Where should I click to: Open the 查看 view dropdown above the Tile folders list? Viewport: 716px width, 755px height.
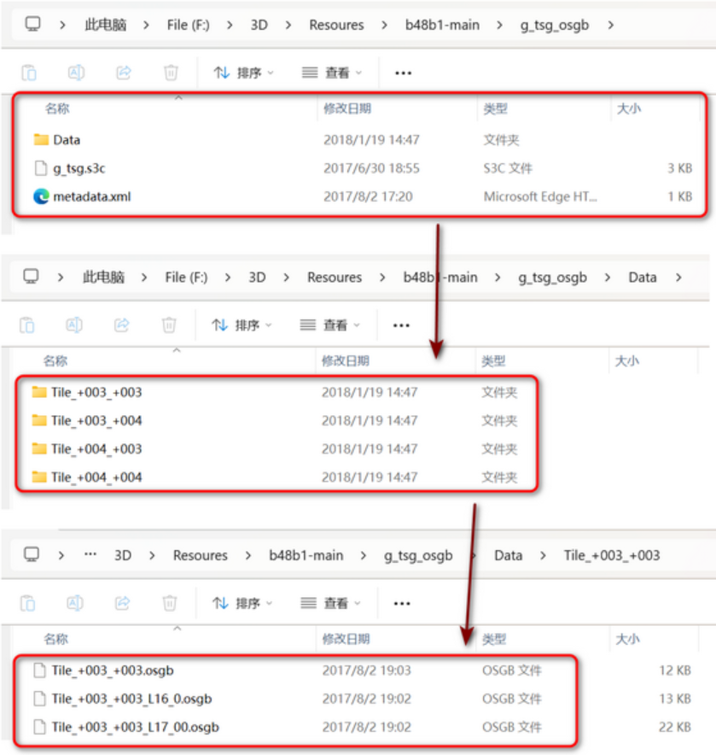(329, 325)
